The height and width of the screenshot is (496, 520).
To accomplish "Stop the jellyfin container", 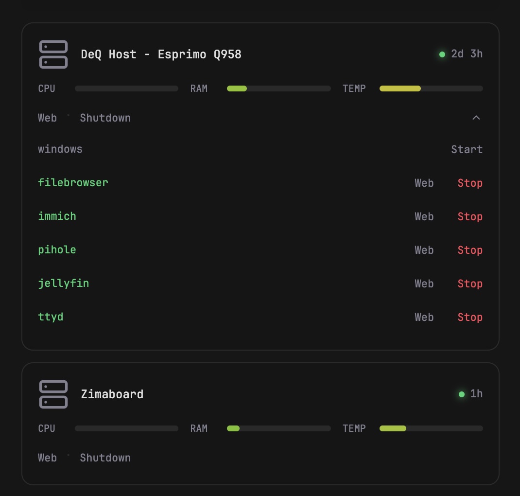I will (x=470, y=284).
